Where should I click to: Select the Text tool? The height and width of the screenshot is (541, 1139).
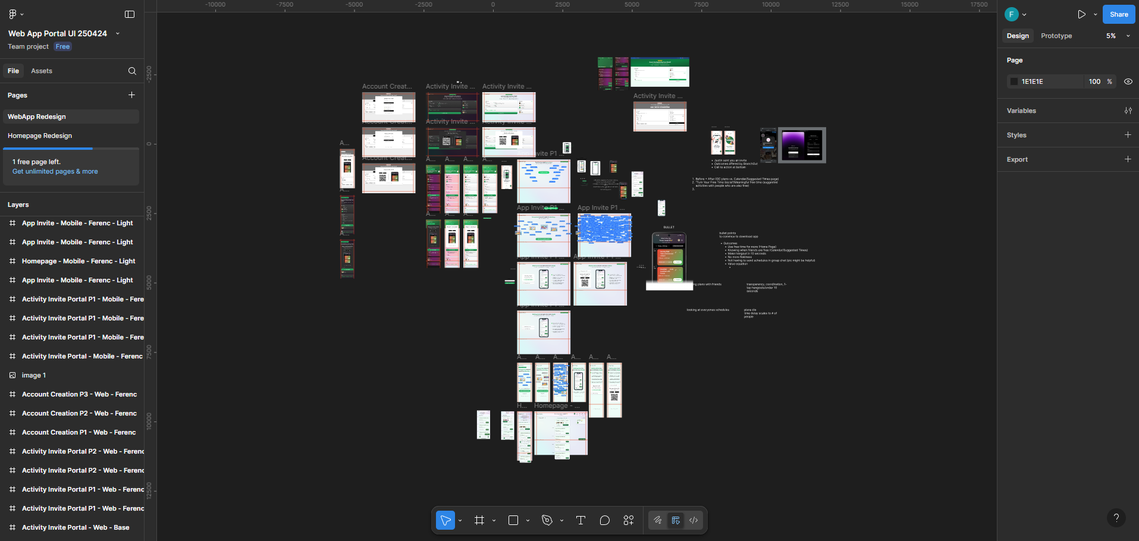pos(581,520)
